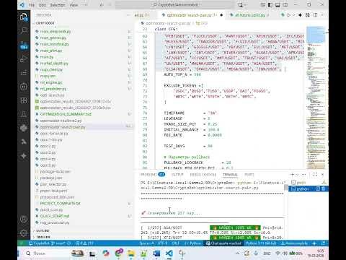
Task: Open the Selection menu
Action: click(58, 5)
